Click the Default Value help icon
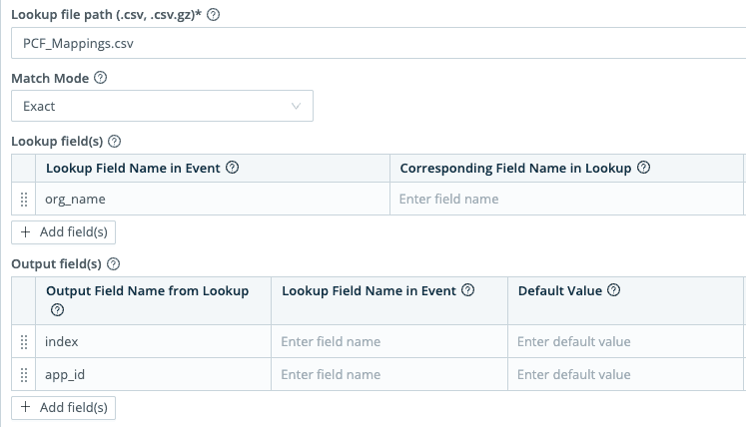 [613, 290]
